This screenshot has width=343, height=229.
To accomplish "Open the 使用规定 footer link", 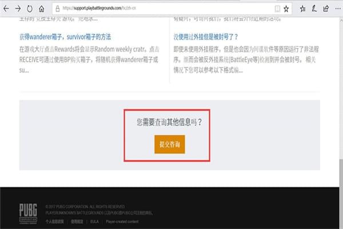I will tap(77, 222).
